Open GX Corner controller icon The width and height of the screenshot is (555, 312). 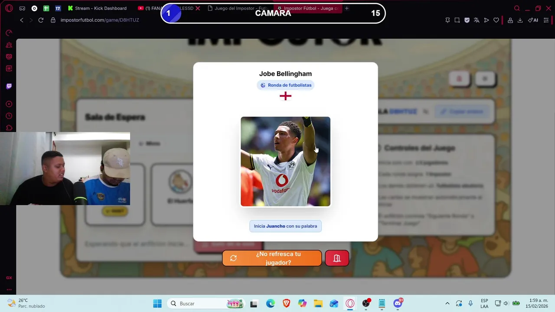point(22,8)
